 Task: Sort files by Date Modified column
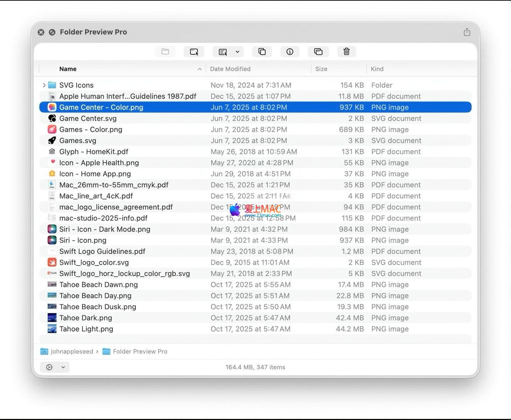click(x=230, y=69)
